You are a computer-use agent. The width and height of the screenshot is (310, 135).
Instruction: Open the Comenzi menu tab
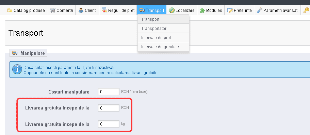coord(62,10)
